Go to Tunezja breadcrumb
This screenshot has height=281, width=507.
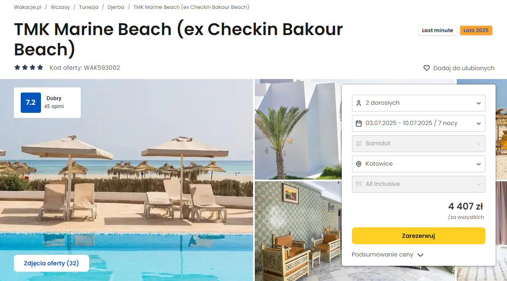pyautogui.click(x=89, y=7)
